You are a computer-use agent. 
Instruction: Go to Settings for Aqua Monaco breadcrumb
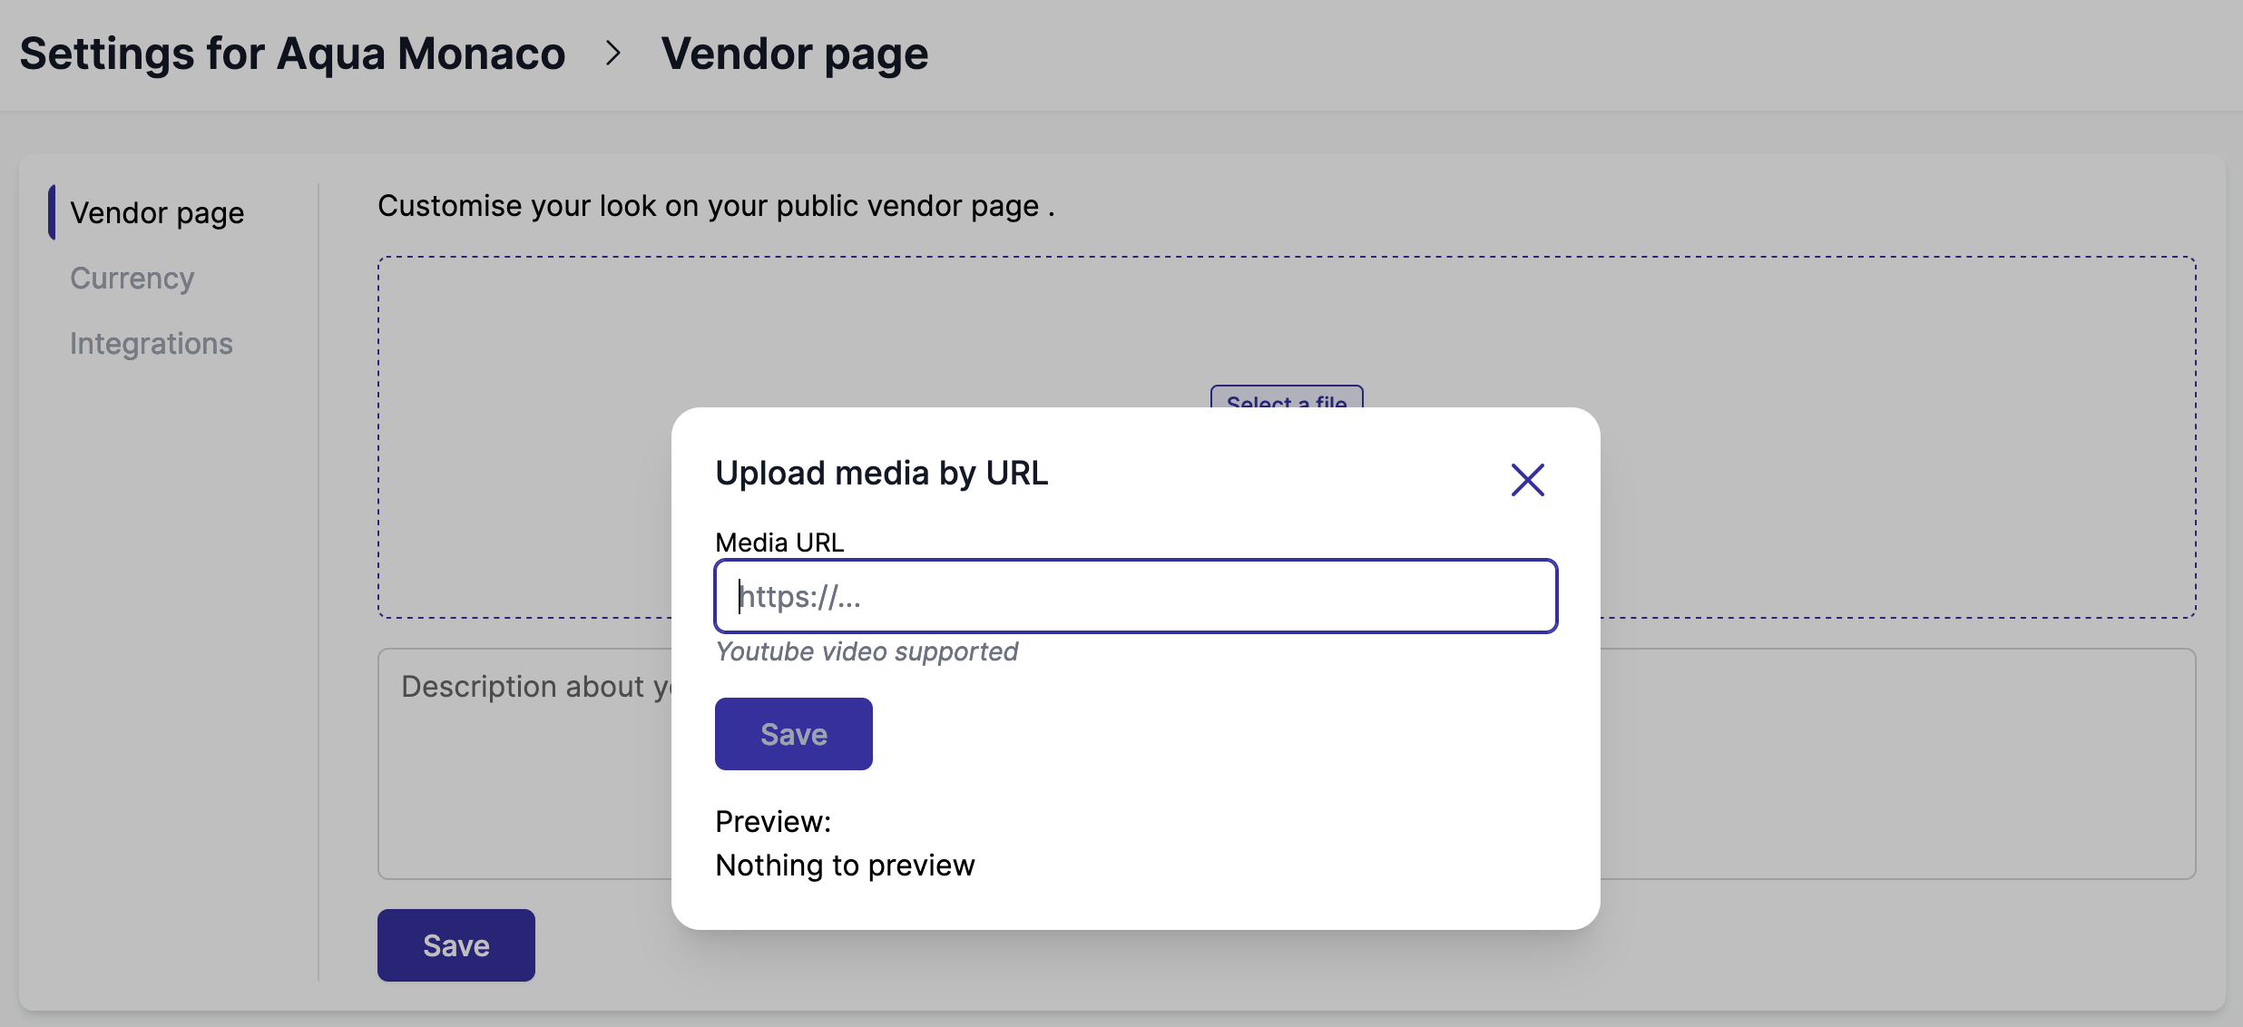coord(292,54)
